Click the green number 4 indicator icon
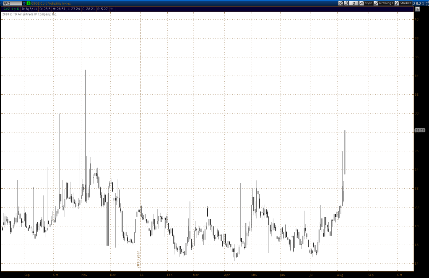Image resolution: width=429 pixels, height=278 pixels. tap(28, 3)
